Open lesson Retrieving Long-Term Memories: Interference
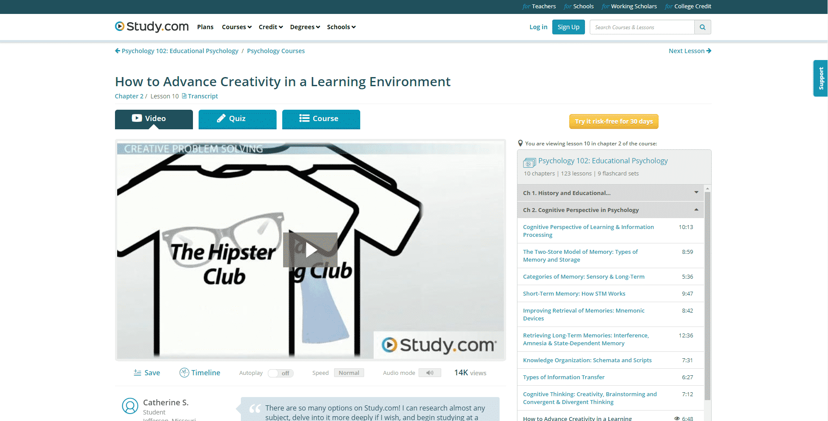The height and width of the screenshot is (421, 828). (x=586, y=339)
